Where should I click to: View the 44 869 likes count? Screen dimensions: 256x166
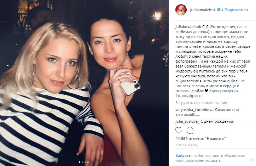[x=200, y=139]
